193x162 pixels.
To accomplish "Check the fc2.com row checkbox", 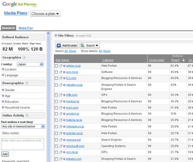I will (57, 78).
